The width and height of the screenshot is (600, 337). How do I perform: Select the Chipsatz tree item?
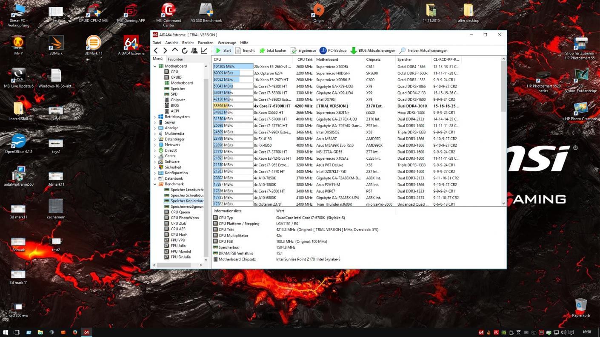click(178, 100)
